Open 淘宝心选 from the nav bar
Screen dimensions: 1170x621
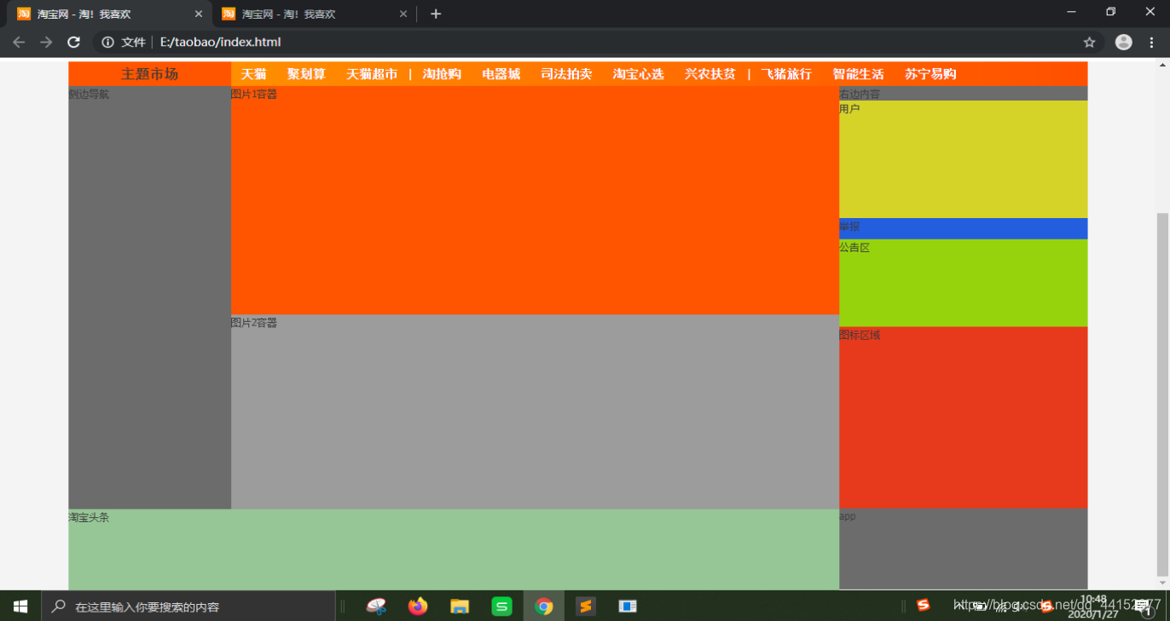638,74
